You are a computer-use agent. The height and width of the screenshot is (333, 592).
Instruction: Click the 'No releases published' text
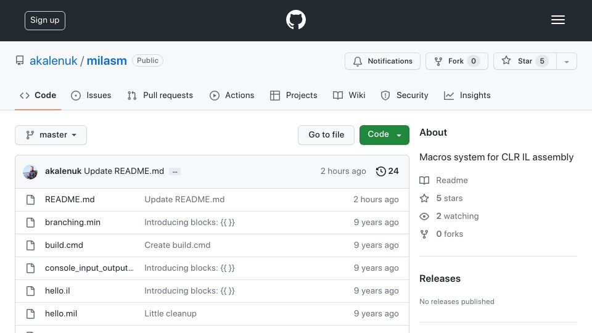(457, 302)
